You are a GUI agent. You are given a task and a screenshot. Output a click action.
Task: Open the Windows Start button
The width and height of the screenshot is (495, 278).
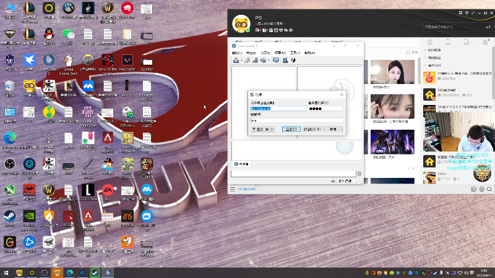click(x=6, y=272)
